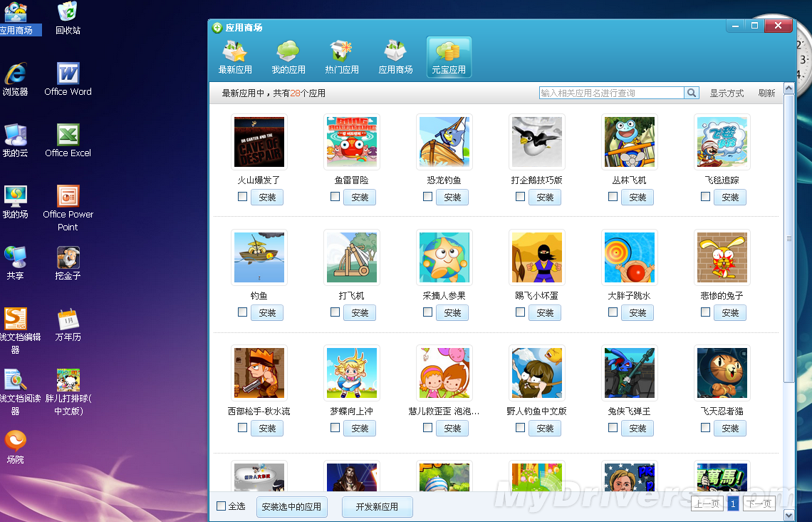Tick the checkbox for 火山爆发了

tap(242, 196)
